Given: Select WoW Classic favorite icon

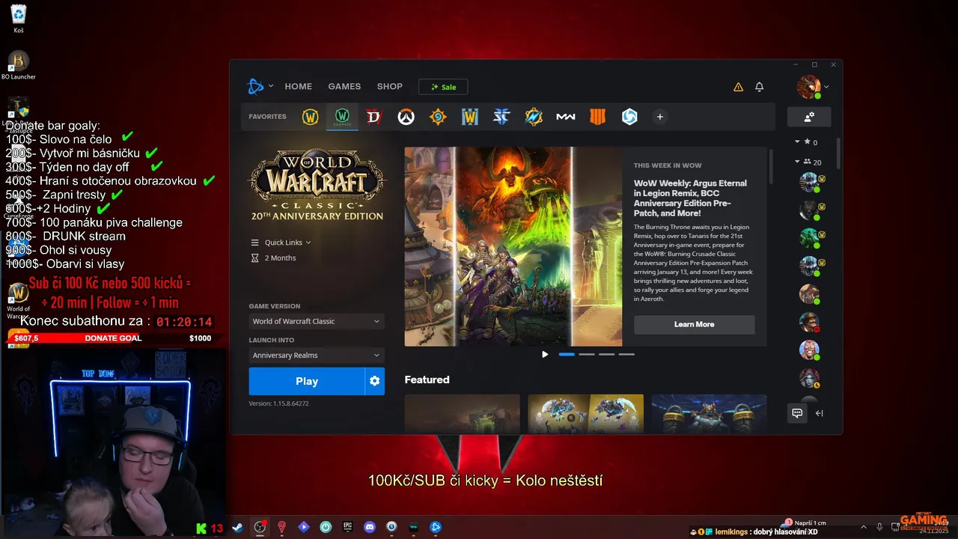Looking at the screenshot, I should point(342,117).
